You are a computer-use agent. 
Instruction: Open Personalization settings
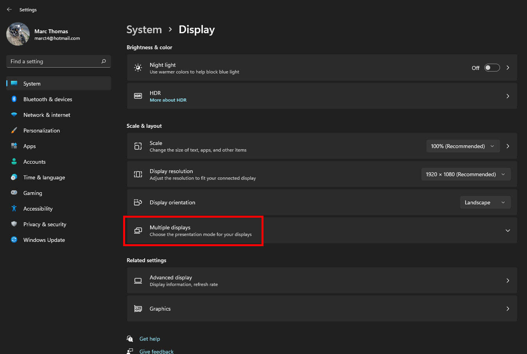pyautogui.click(x=59, y=131)
